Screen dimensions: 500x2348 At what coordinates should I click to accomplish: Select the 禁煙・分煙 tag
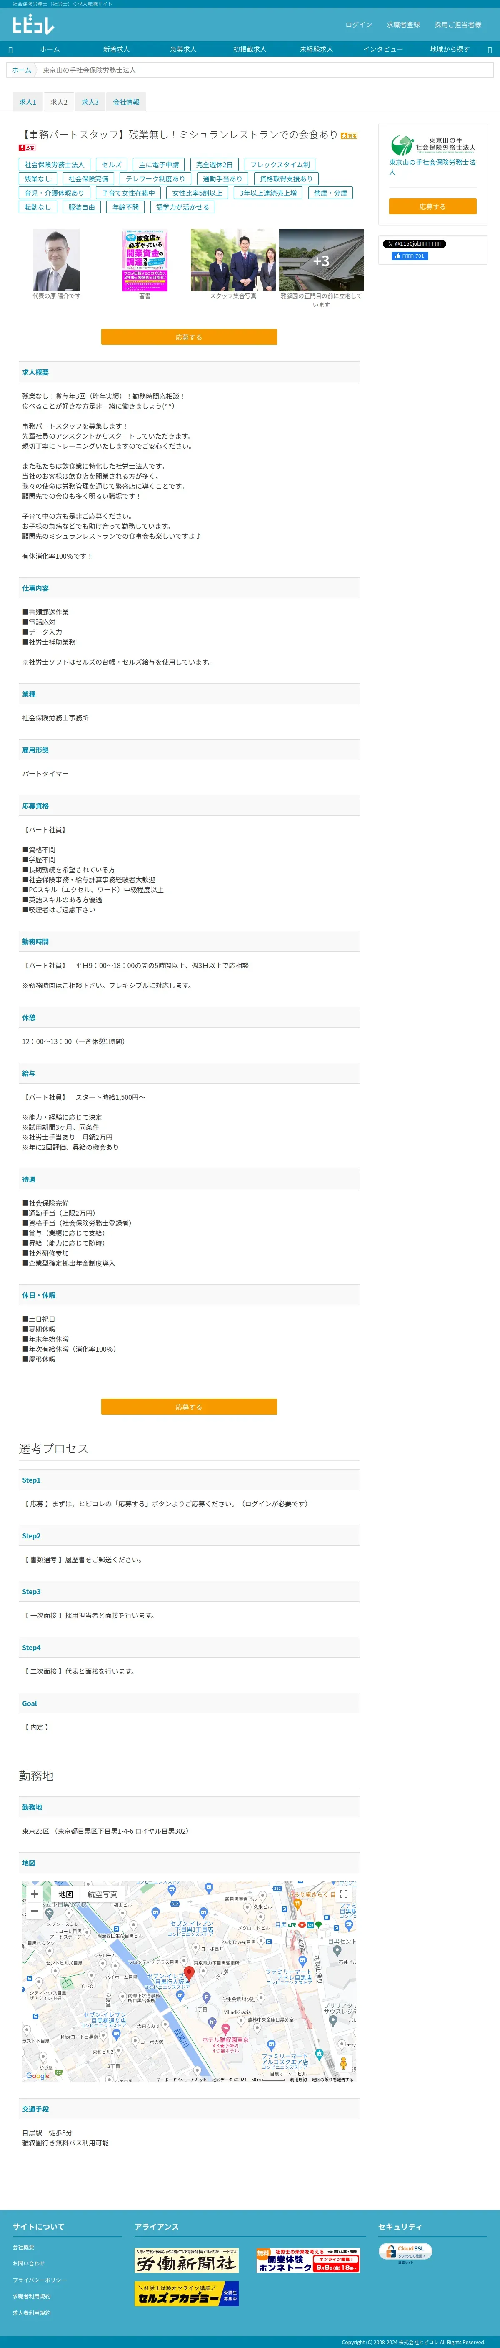click(330, 193)
